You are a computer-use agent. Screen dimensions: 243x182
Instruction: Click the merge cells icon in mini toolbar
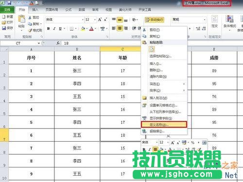point(204,143)
